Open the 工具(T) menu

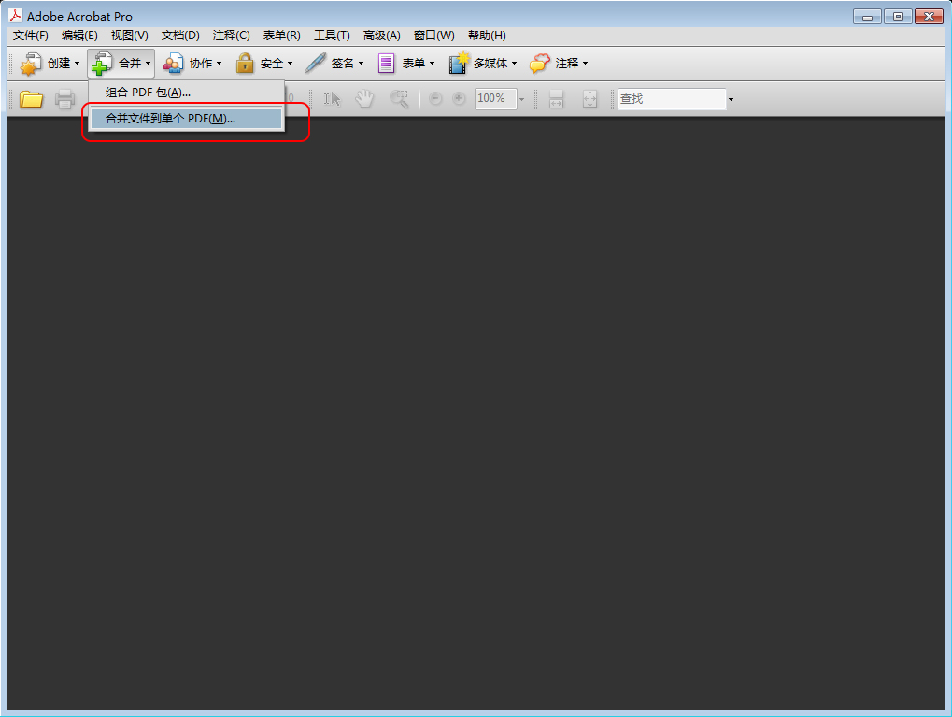coord(332,36)
